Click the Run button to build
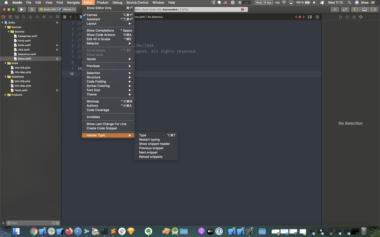The height and width of the screenshot is (237, 380). click(x=21, y=9)
